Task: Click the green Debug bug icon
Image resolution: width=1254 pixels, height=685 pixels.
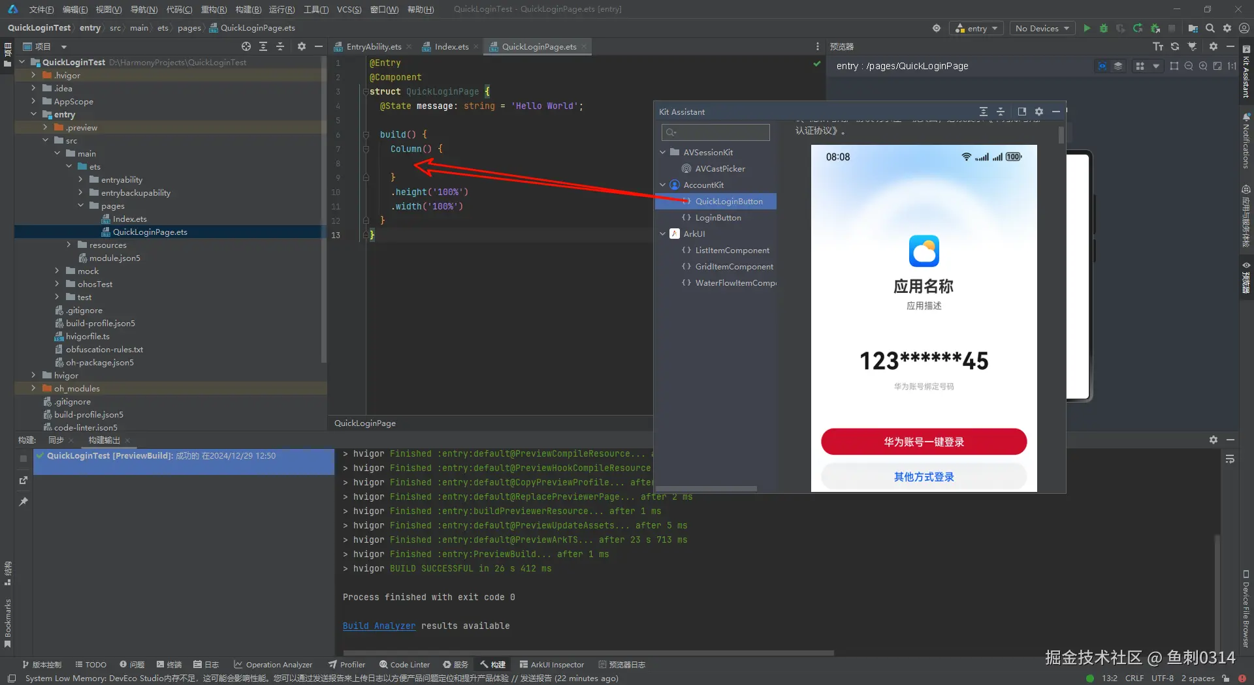Action: point(1104,28)
